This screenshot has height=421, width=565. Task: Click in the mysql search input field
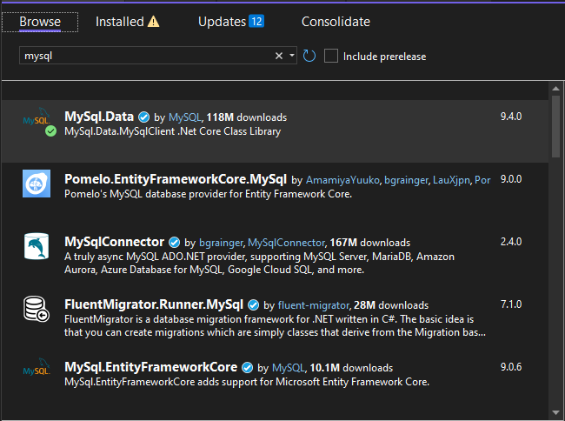[143, 56]
